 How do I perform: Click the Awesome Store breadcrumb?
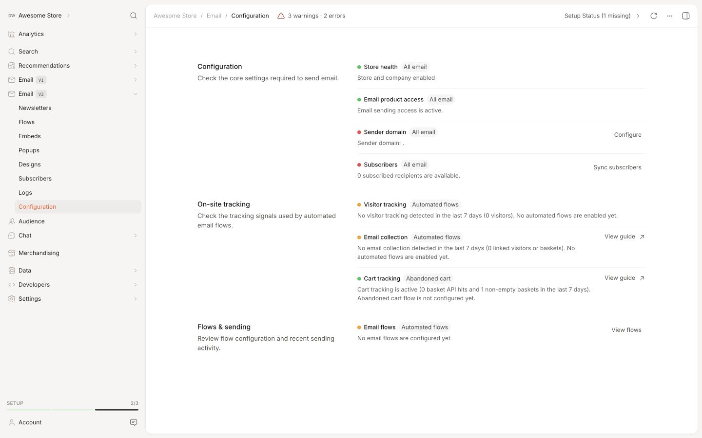click(175, 16)
